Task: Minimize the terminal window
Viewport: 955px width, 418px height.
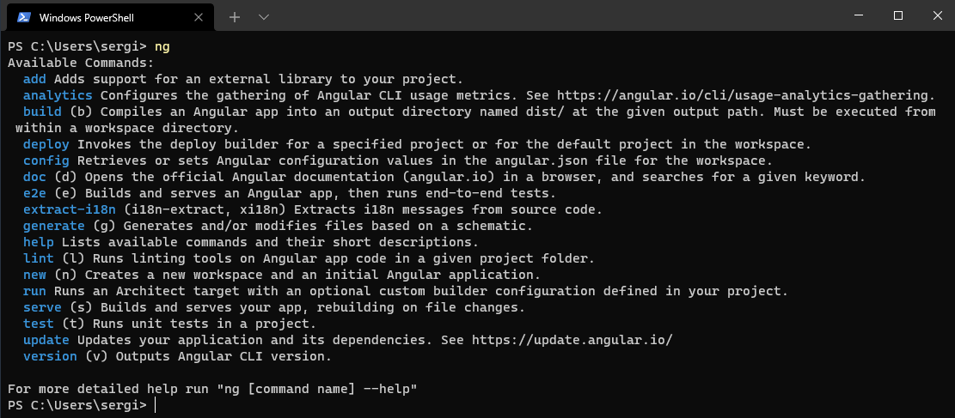Action: coord(858,16)
